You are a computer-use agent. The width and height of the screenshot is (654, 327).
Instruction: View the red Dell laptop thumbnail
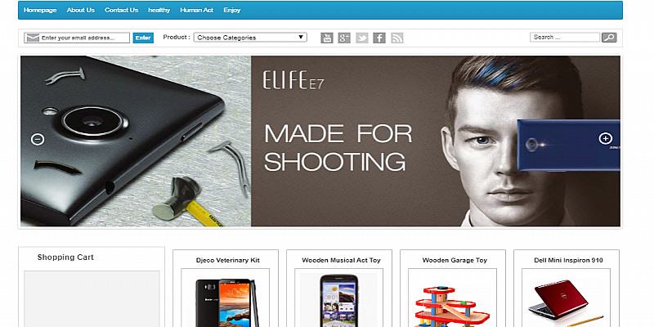[566, 298]
